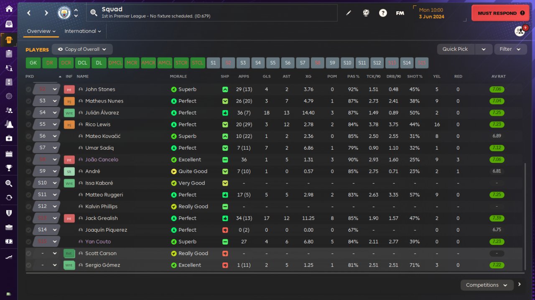Viewport: 535px width, 300px height.
Task: Open the S4 position dropdown for Julián Álvarez
Action: click(x=46, y=113)
